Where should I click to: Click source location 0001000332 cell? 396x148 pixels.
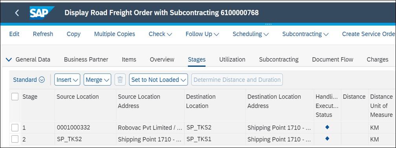coord(73,128)
